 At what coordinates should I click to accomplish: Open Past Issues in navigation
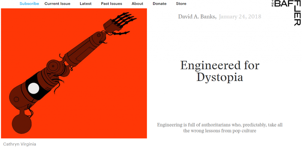(111, 4)
